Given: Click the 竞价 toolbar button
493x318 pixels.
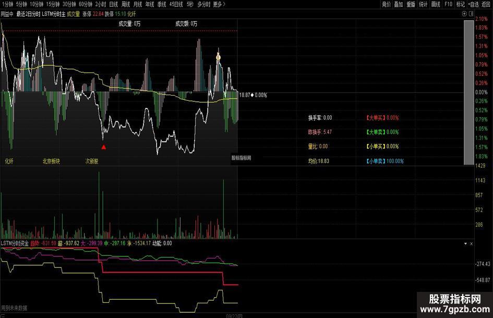Looking at the screenshot, I should click(386, 4).
